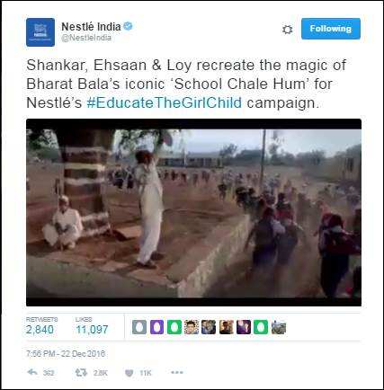Play the School Chale Hum video
The height and width of the screenshot is (390, 384).
click(193, 212)
